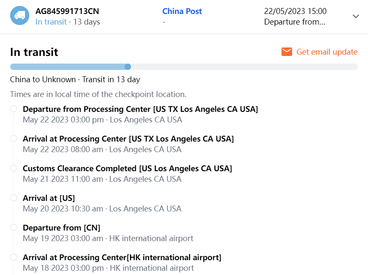Click the orange email envelope icon
The height and width of the screenshot is (275, 368).
click(287, 52)
